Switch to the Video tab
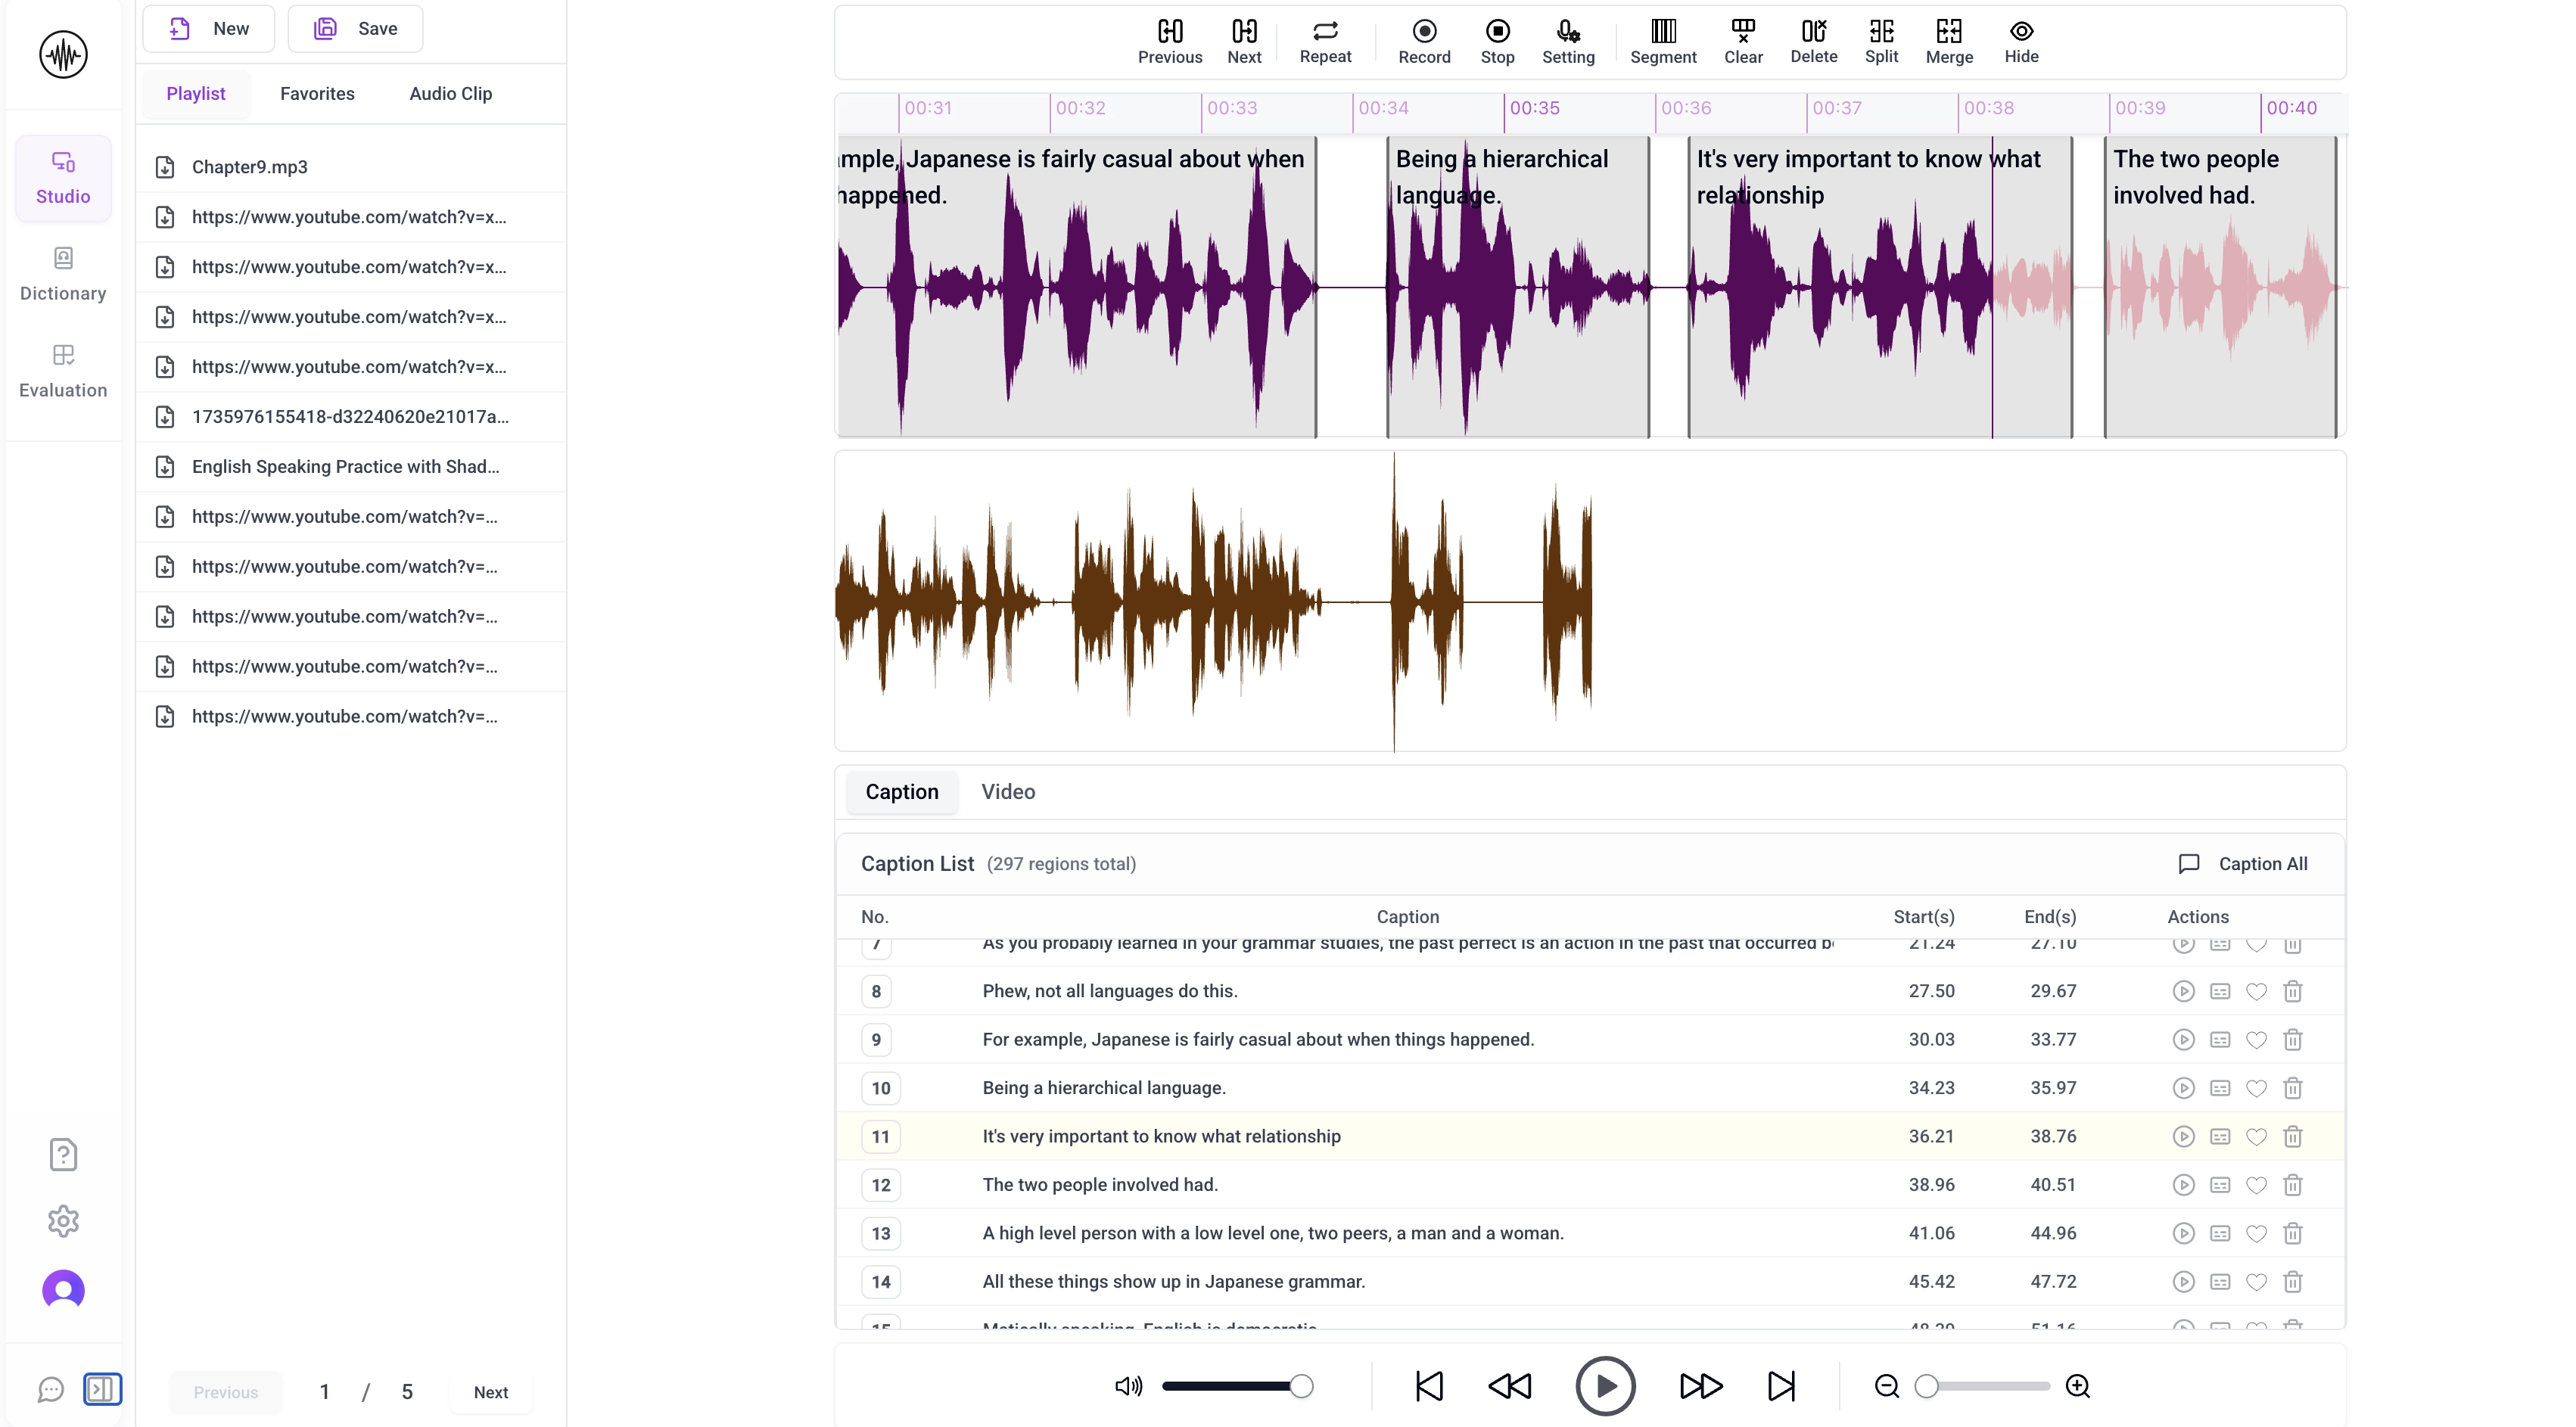 [x=1008, y=791]
